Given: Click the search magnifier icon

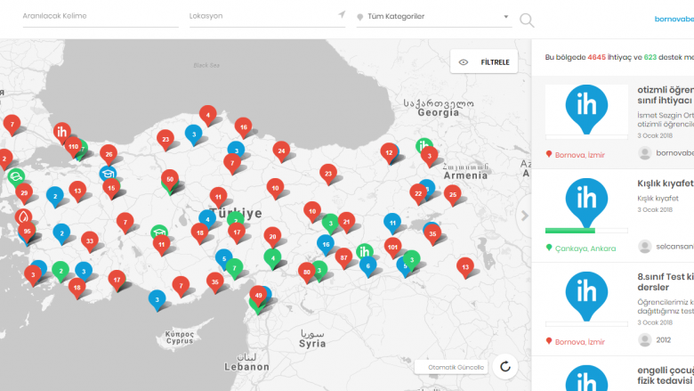Looking at the screenshot, I should 527,20.
